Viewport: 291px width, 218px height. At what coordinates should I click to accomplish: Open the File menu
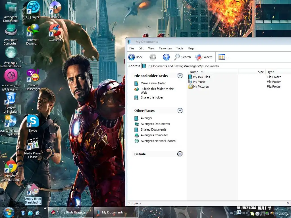tap(132, 48)
